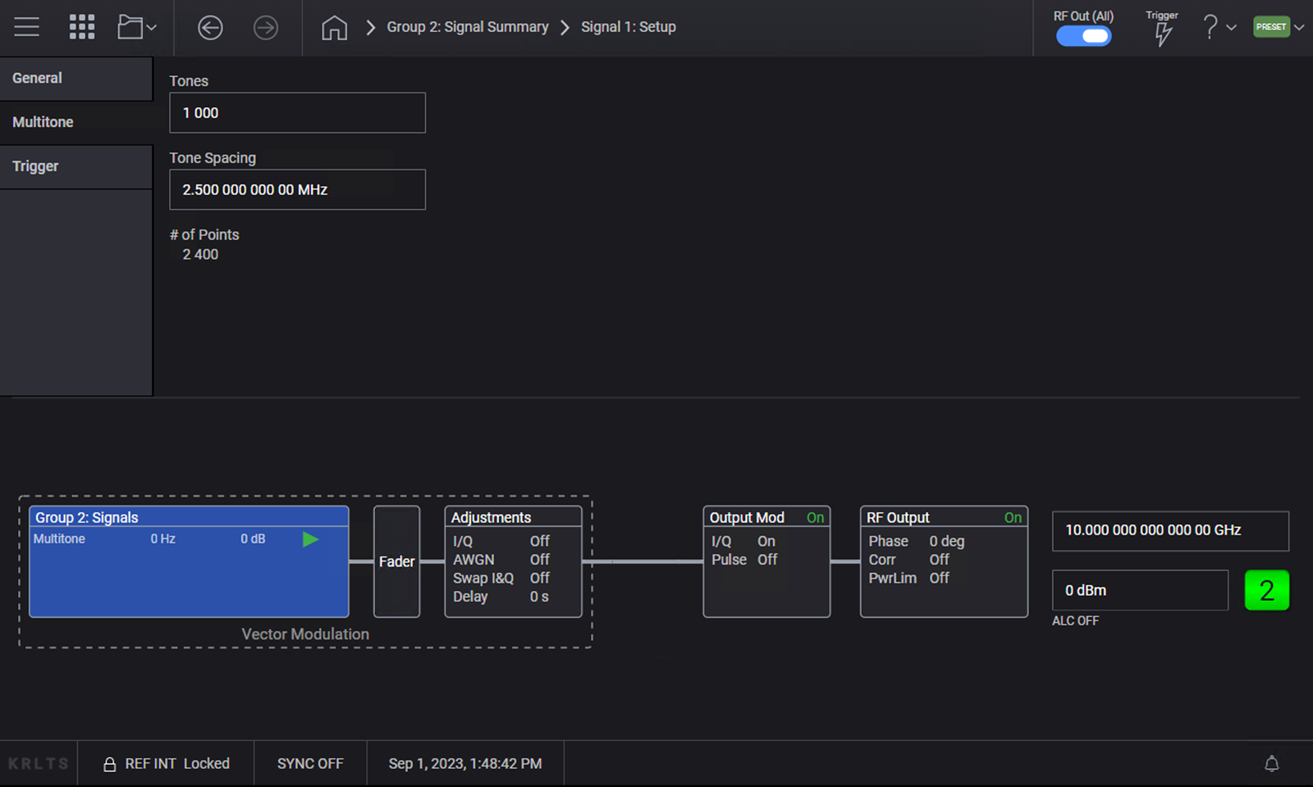Toggle the RF Out (All) switch
1313x787 pixels.
pyautogui.click(x=1083, y=36)
